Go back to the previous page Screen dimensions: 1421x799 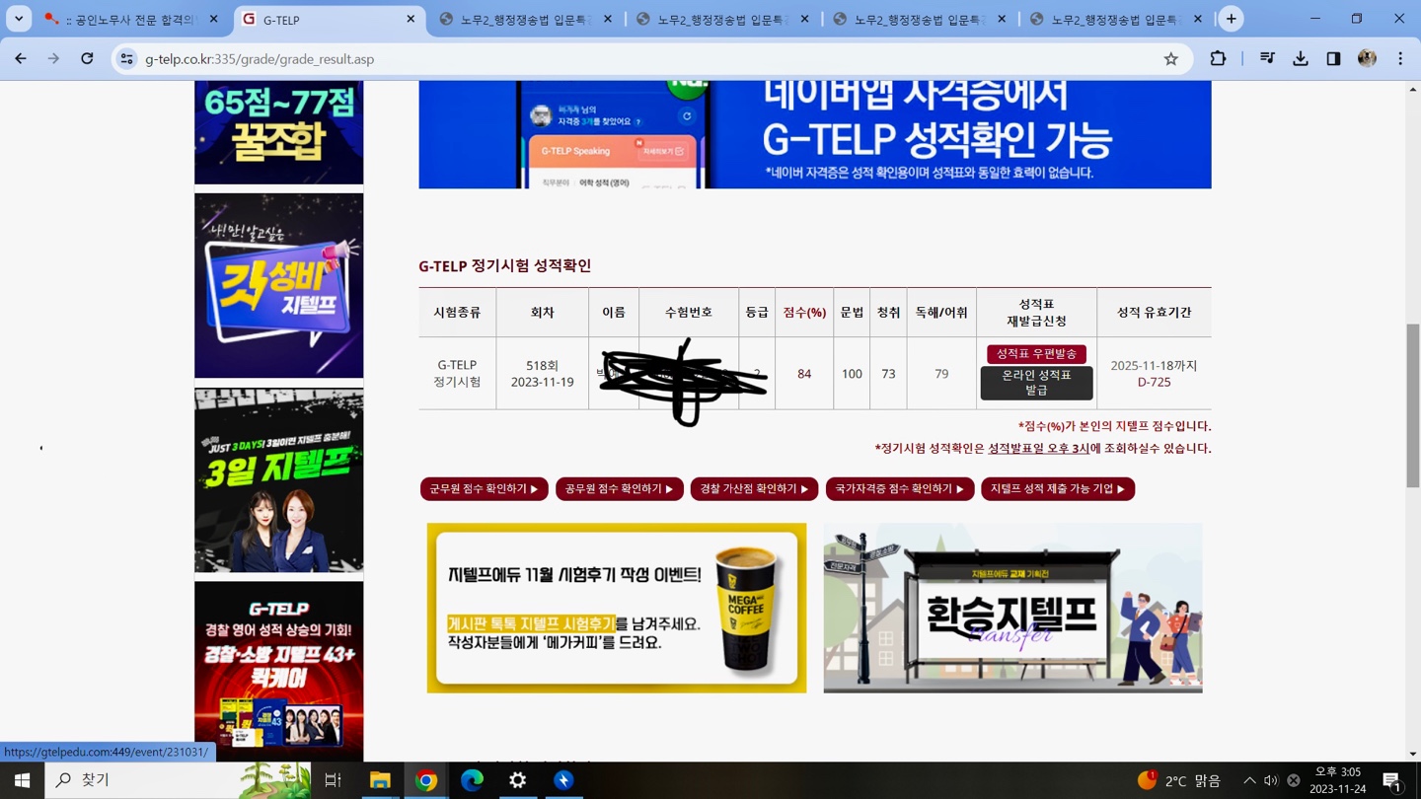[x=21, y=59]
